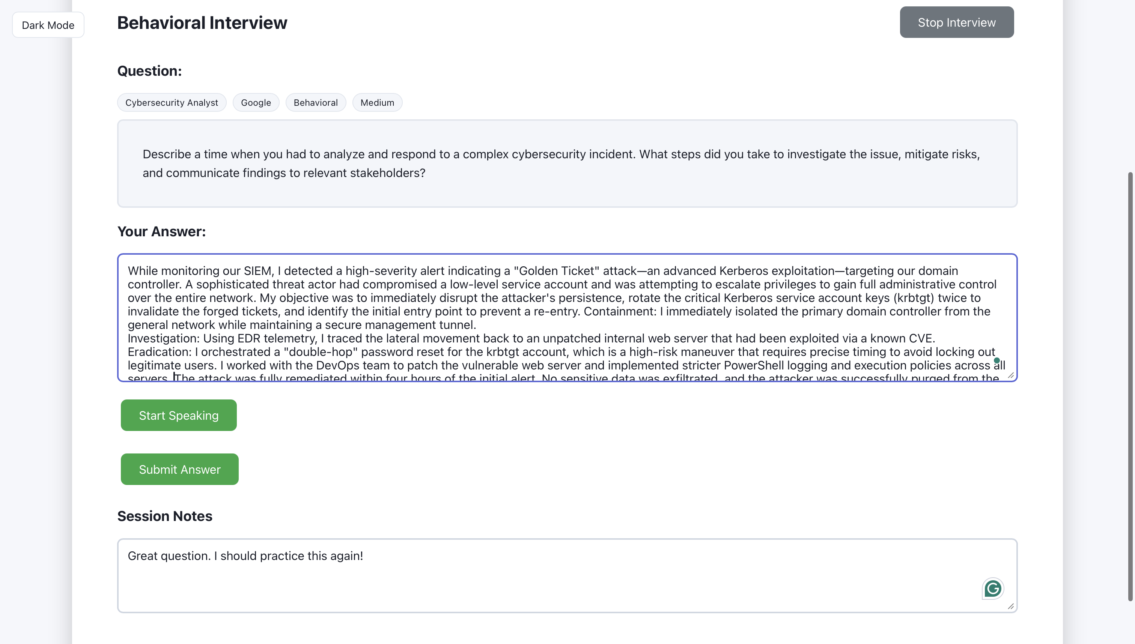
Task: Click the Your Answer label
Action: [x=161, y=231]
